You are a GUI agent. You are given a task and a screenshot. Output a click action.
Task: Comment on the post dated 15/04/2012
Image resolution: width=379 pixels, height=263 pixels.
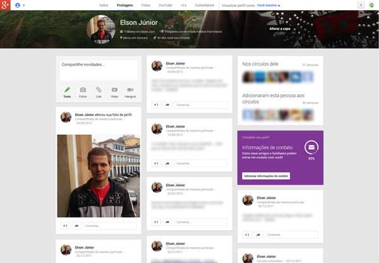click(x=201, y=163)
